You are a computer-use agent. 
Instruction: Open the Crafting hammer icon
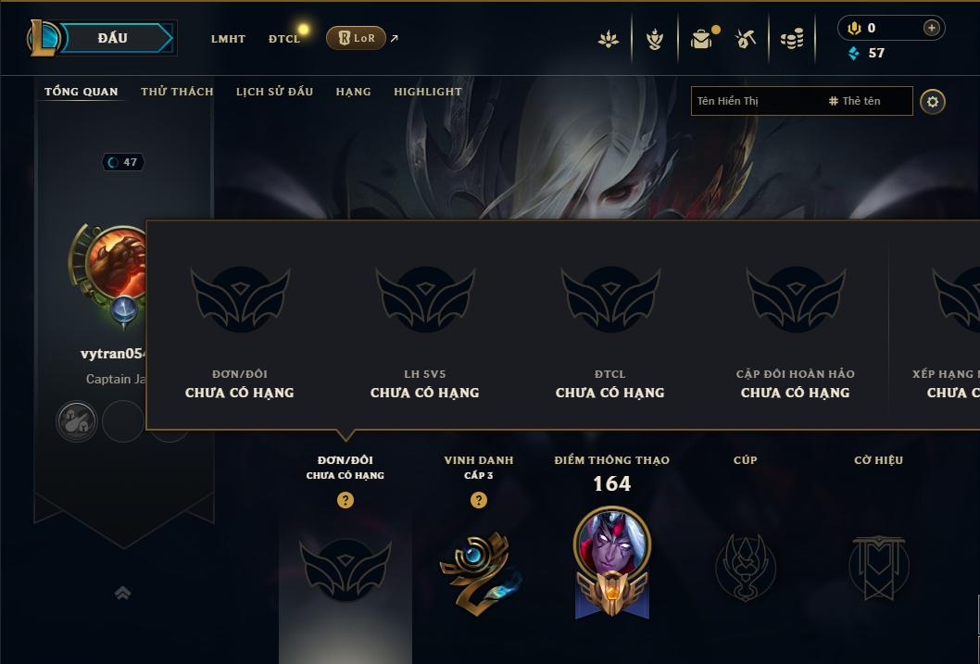pos(746,39)
